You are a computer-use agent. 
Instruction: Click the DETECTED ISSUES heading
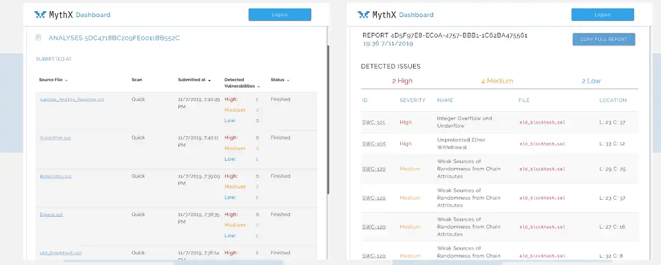391,66
